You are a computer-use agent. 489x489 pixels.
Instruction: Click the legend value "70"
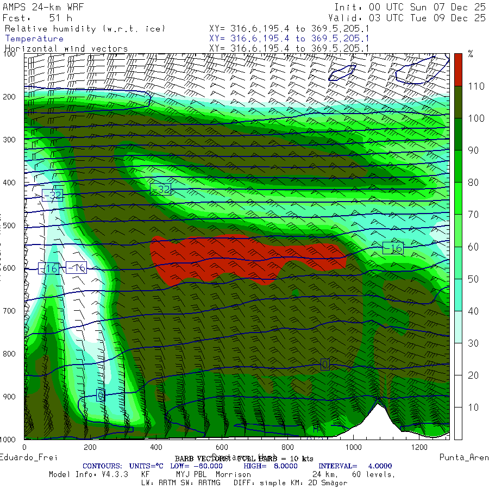tap(473, 215)
